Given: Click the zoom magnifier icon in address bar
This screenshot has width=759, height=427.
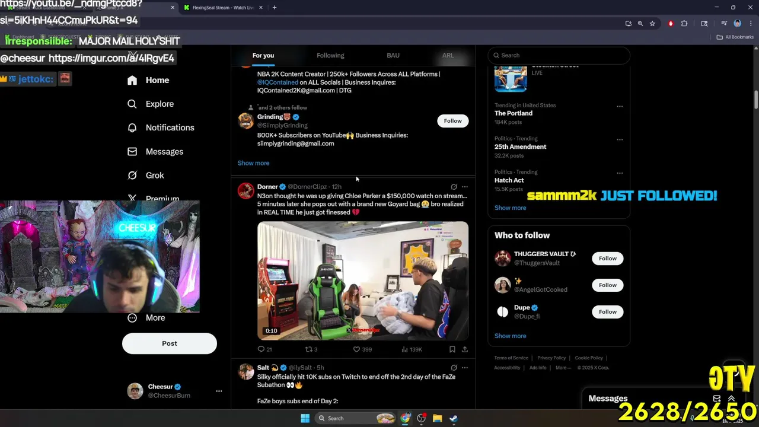Looking at the screenshot, I should pos(640,24).
